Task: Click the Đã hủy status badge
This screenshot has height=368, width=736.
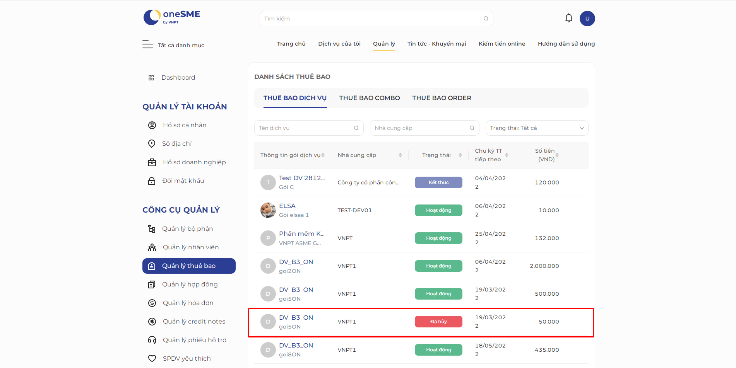Action: coord(438,322)
